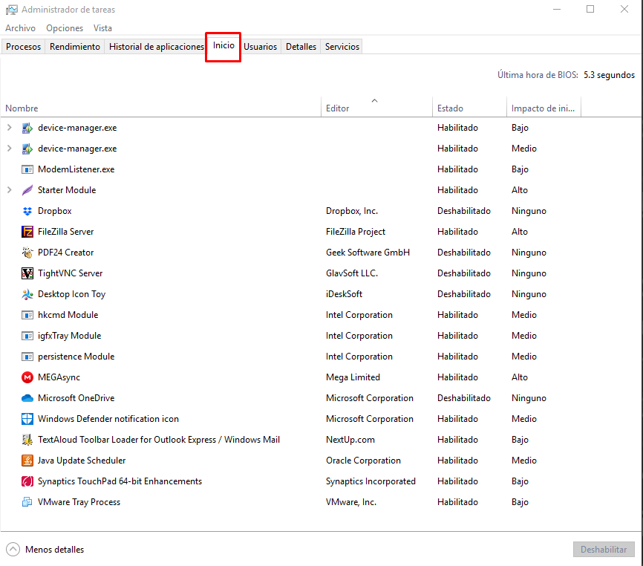Open the Opciones menu
Screen dimensions: 643x566
(x=65, y=28)
